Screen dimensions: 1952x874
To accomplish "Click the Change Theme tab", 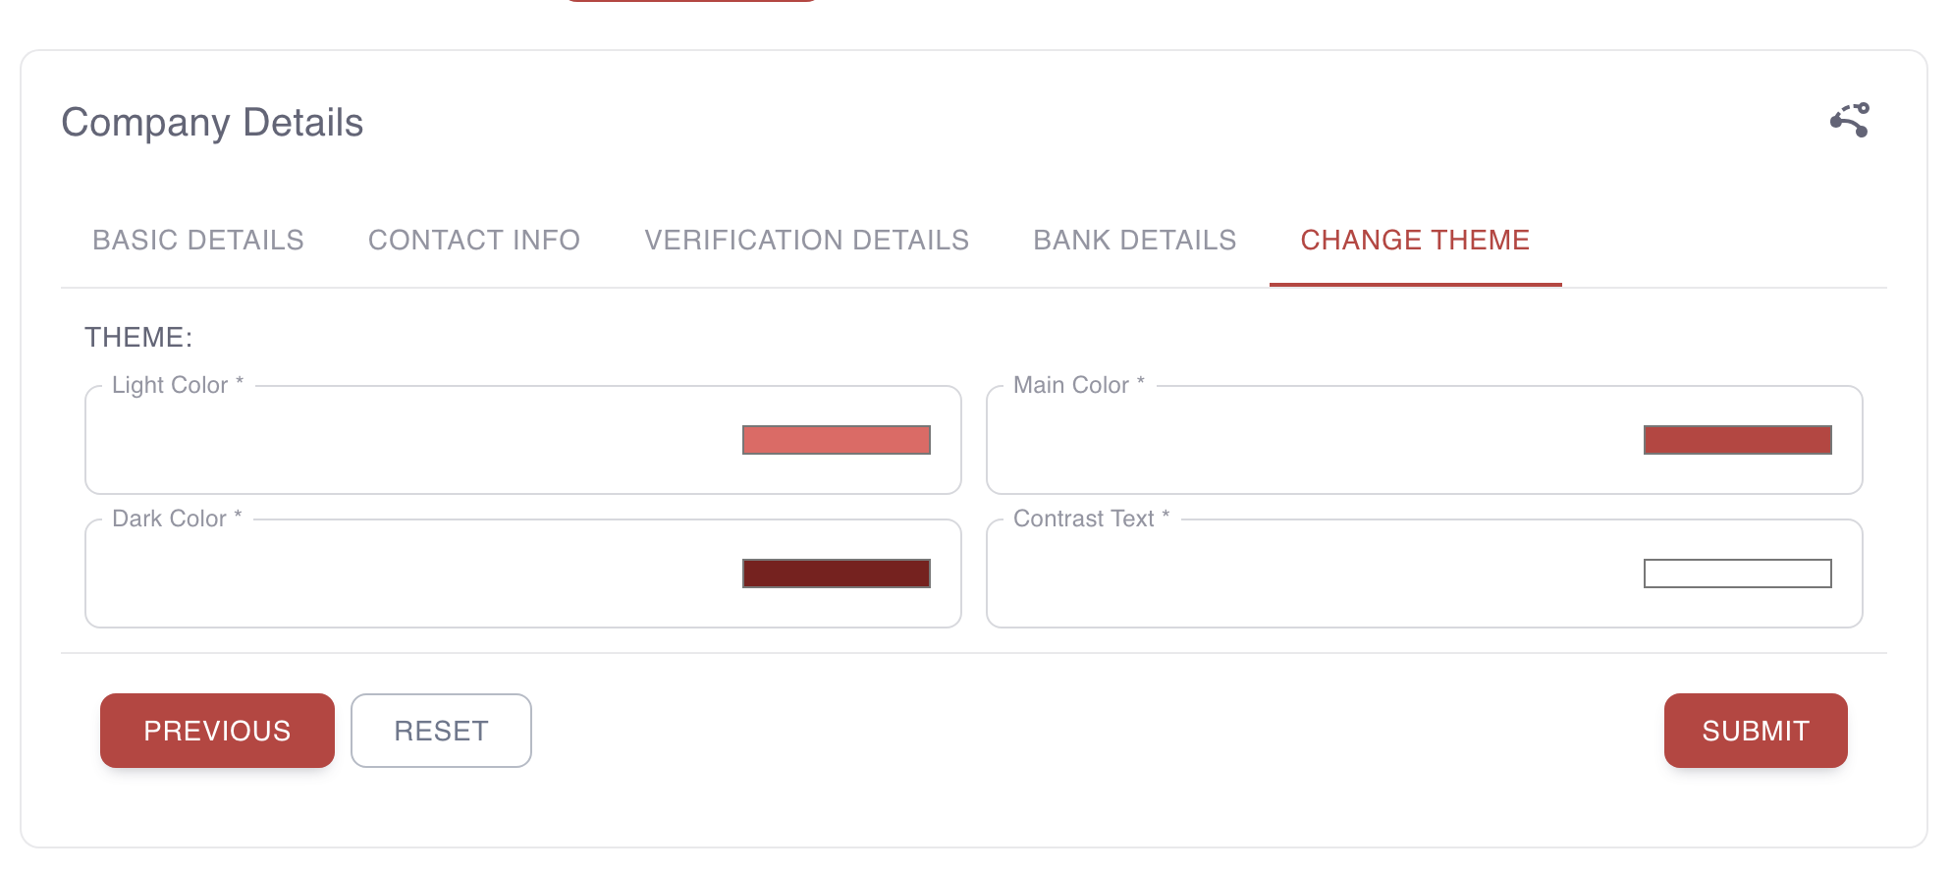I will click(1415, 241).
